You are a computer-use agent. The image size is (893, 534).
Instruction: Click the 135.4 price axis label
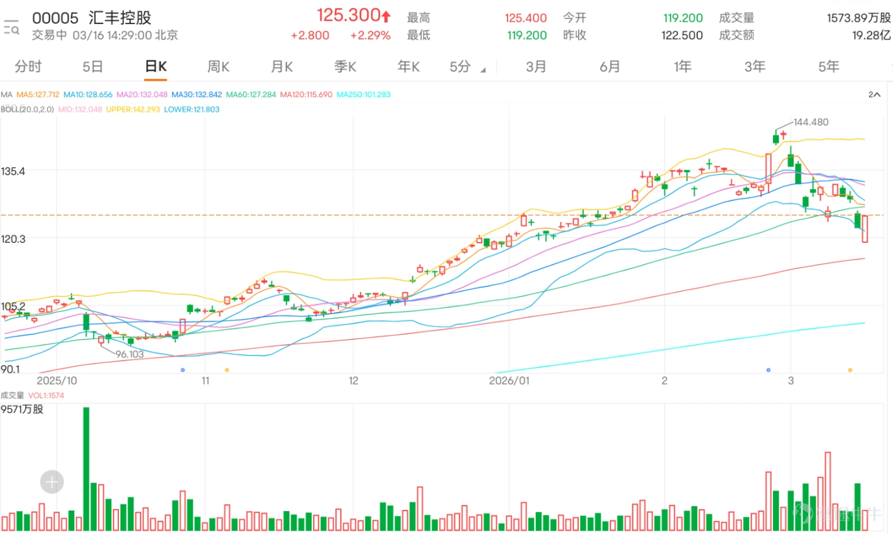[x=13, y=171]
